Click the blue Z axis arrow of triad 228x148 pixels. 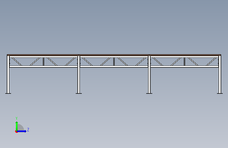pos(22,131)
